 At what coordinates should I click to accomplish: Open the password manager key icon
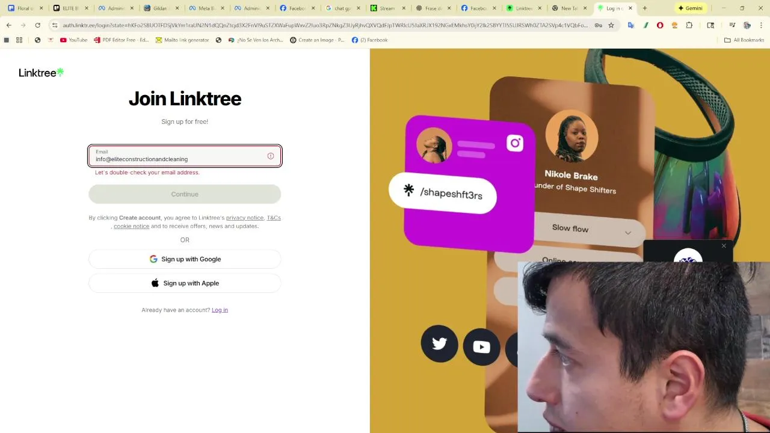point(598,25)
